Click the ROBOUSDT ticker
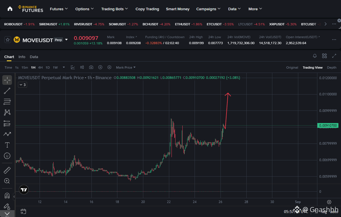 pyautogui.click(x=19, y=24)
